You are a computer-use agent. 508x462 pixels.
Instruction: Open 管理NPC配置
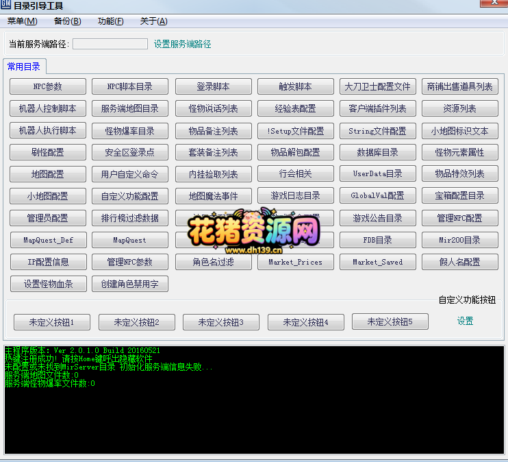pyautogui.click(x=459, y=218)
